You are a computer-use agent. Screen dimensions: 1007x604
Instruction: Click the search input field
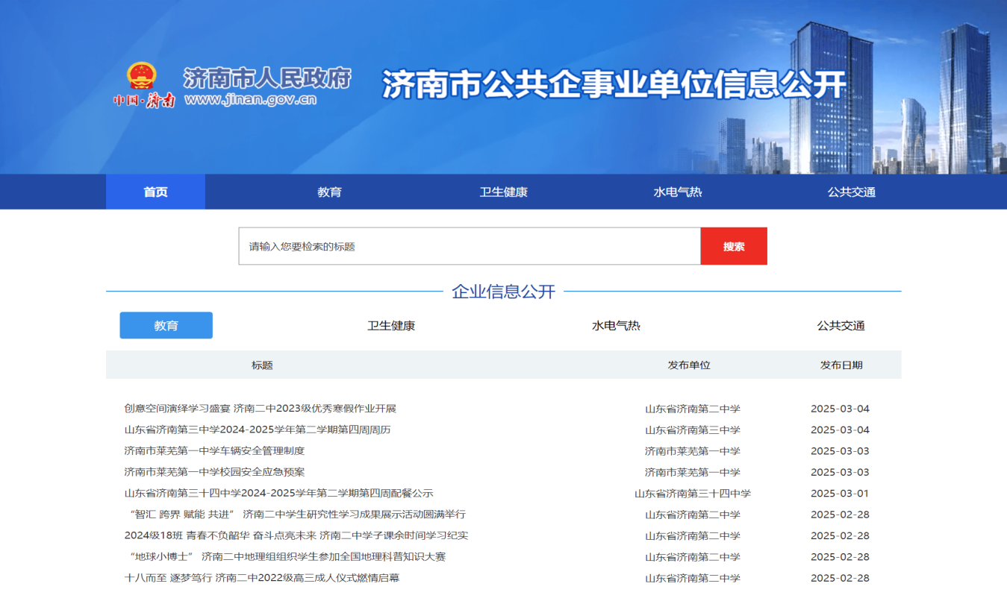(x=469, y=246)
